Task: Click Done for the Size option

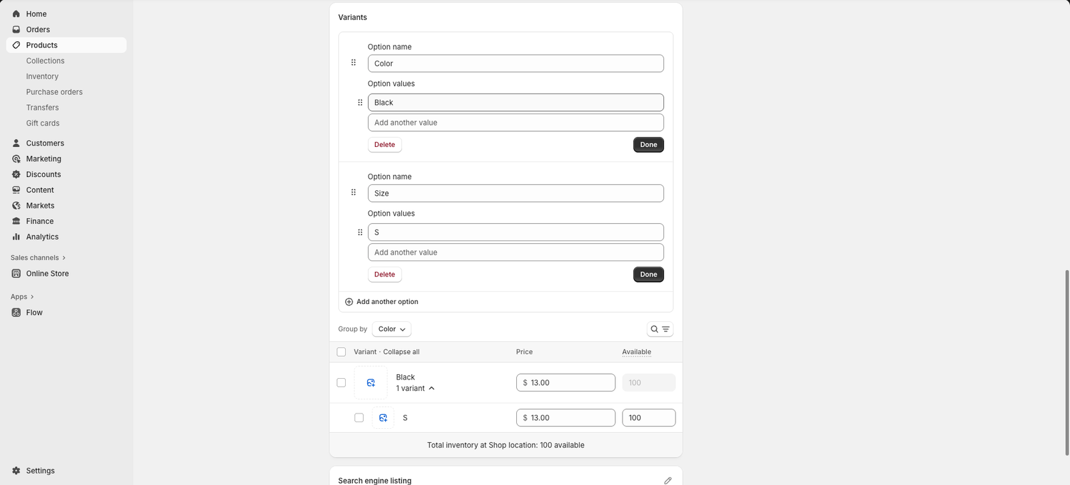Action: pyautogui.click(x=648, y=275)
